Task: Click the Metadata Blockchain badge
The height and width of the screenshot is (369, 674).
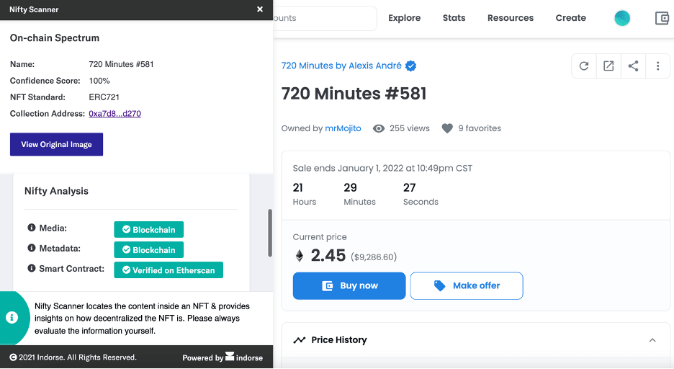Action: click(x=149, y=249)
